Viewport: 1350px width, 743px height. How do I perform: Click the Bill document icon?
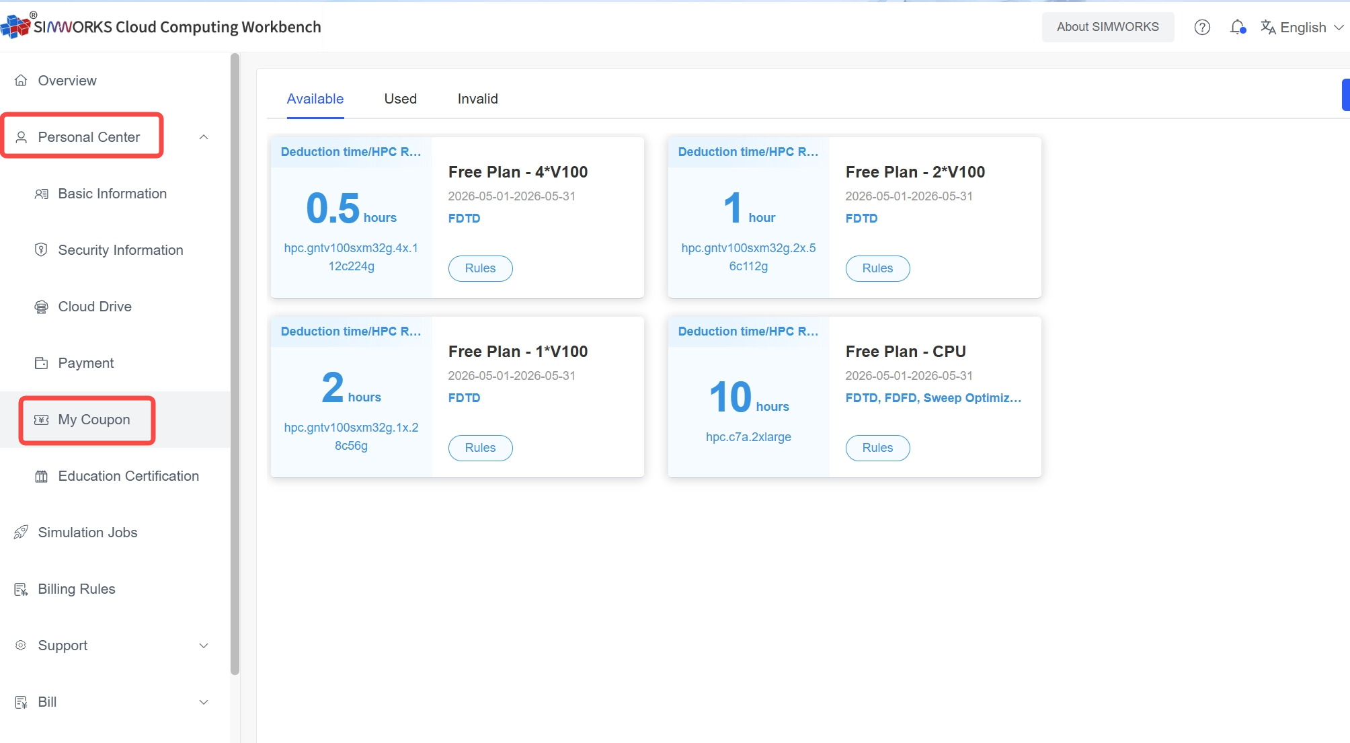tap(21, 702)
